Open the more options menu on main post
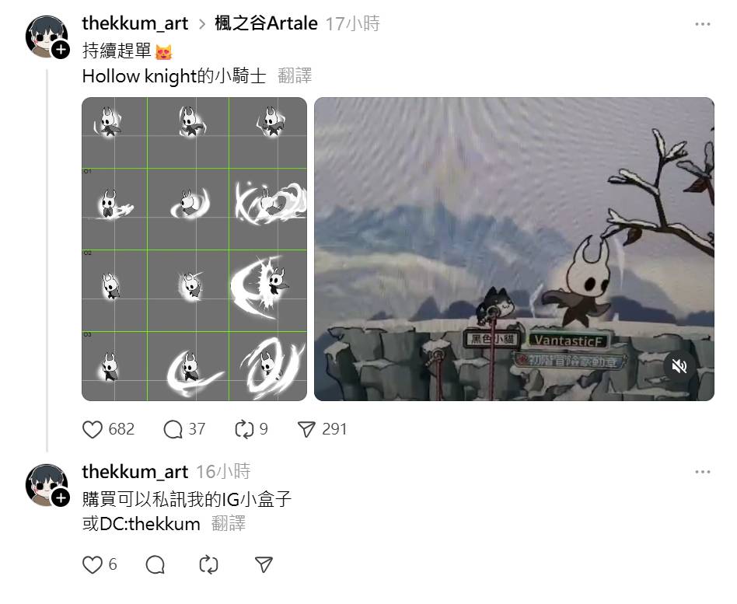The width and height of the screenshot is (737, 604). [x=702, y=24]
